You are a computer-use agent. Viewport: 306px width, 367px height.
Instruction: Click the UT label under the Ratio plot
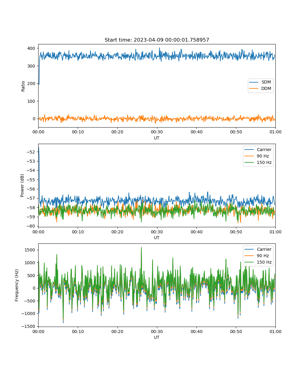pos(157,138)
